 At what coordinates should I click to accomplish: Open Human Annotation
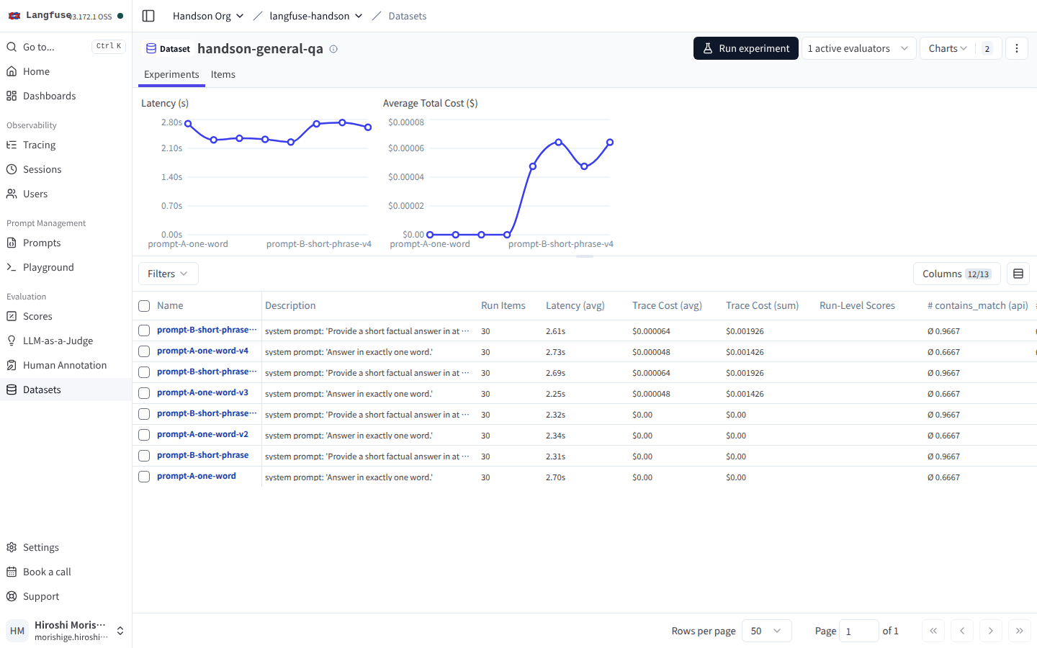pyautogui.click(x=66, y=365)
